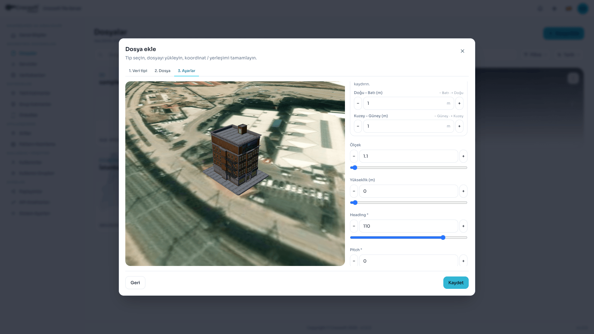The width and height of the screenshot is (594, 334).
Task: Click the 3D building model in the map preview
Action: [x=236, y=159]
